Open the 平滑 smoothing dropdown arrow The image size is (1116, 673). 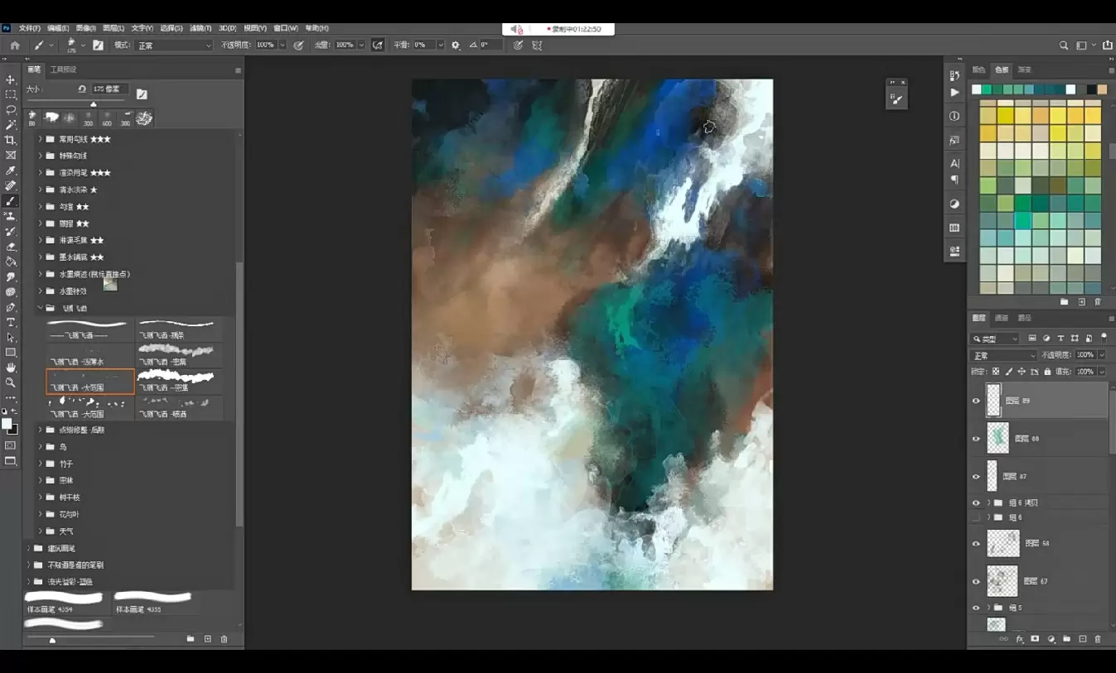(x=441, y=45)
